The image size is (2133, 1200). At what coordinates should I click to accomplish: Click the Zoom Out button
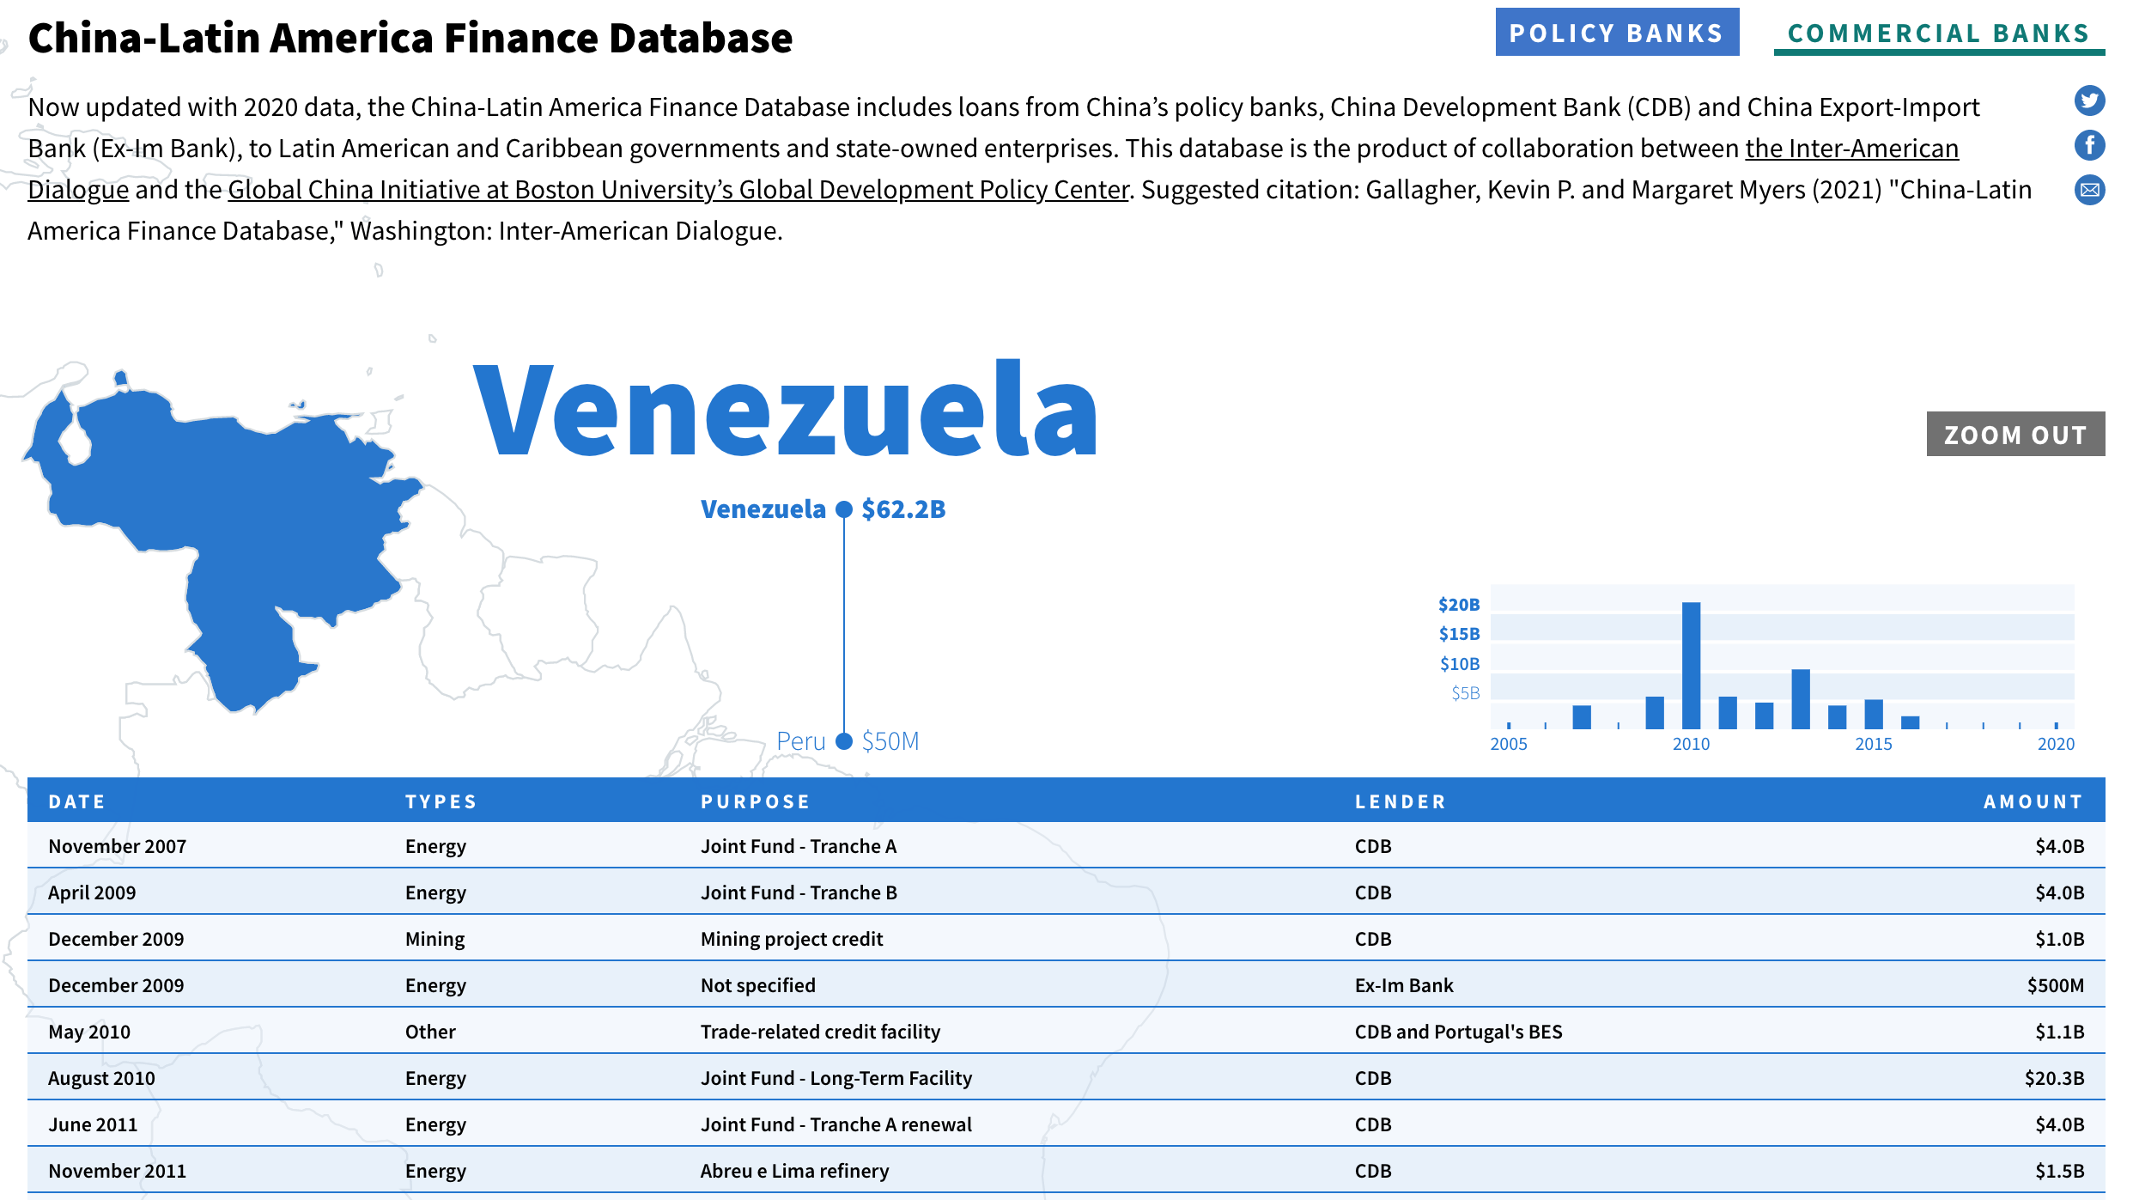(x=2015, y=434)
